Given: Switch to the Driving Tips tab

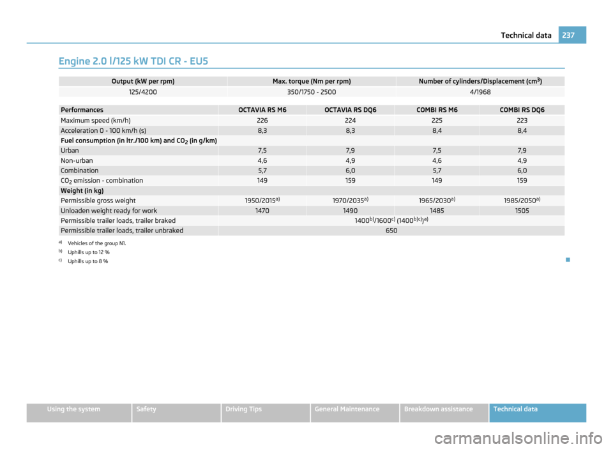Looking at the screenshot, I should tap(266, 413).
